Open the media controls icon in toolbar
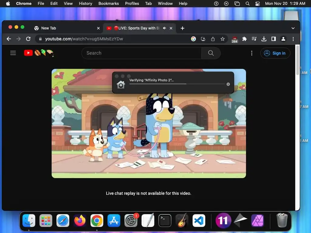The width and height of the screenshot is (311, 233). (254, 39)
